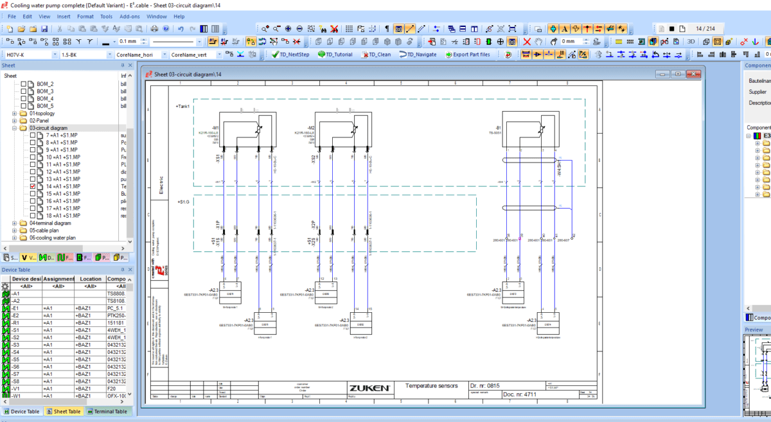The height and width of the screenshot is (422, 771).
Task: Open the File menu
Action: [12, 16]
